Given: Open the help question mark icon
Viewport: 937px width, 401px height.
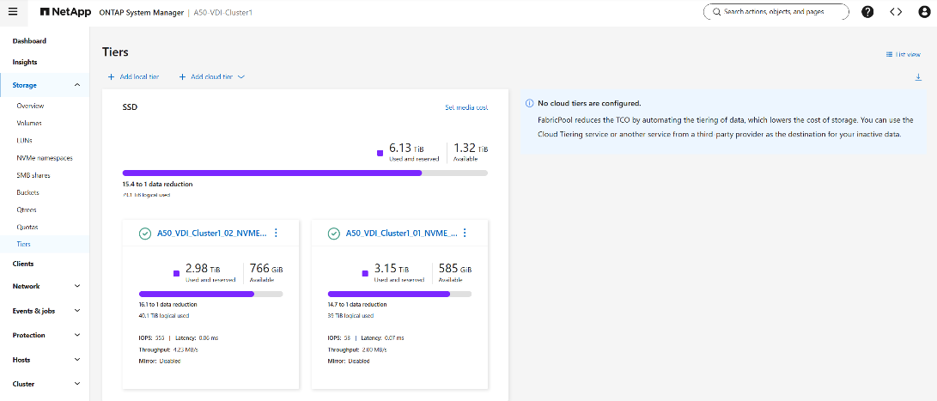Looking at the screenshot, I should pyautogui.click(x=867, y=12).
